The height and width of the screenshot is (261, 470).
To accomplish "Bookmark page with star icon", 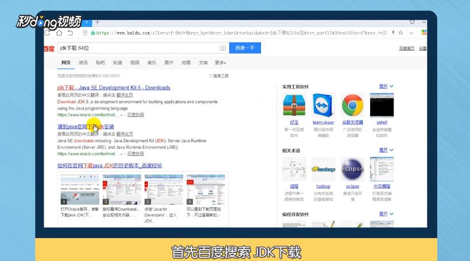I will (400, 33).
